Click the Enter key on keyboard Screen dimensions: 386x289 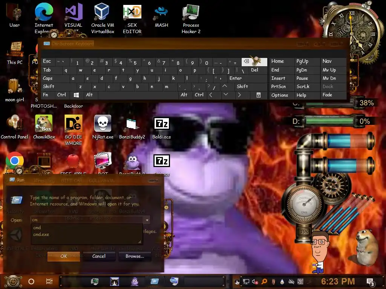[x=247, y=78]
